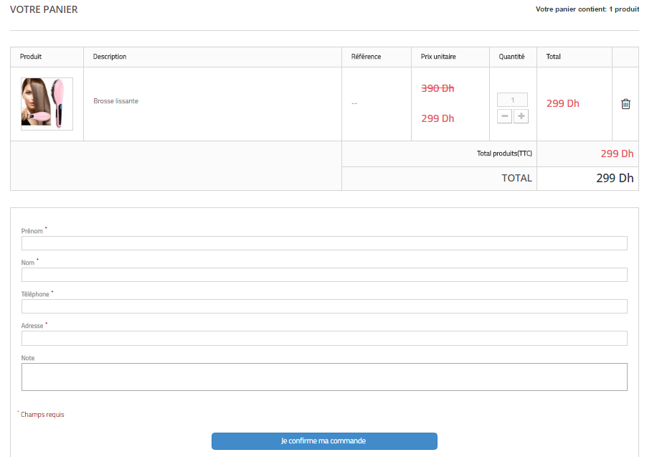Select the VOTRE PANIER heading
The height and width of the screenshot is (457, 657).
(x=44, y=9)
